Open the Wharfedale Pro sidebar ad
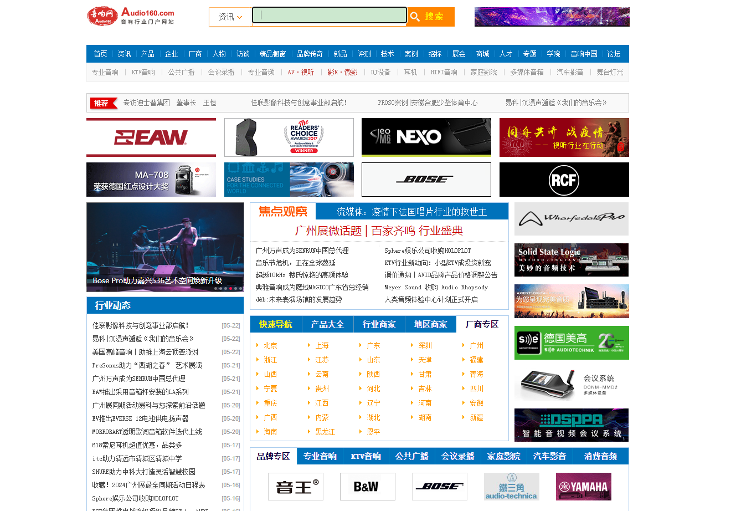This screenshot has height=511, width=736. tap(572, 219)
